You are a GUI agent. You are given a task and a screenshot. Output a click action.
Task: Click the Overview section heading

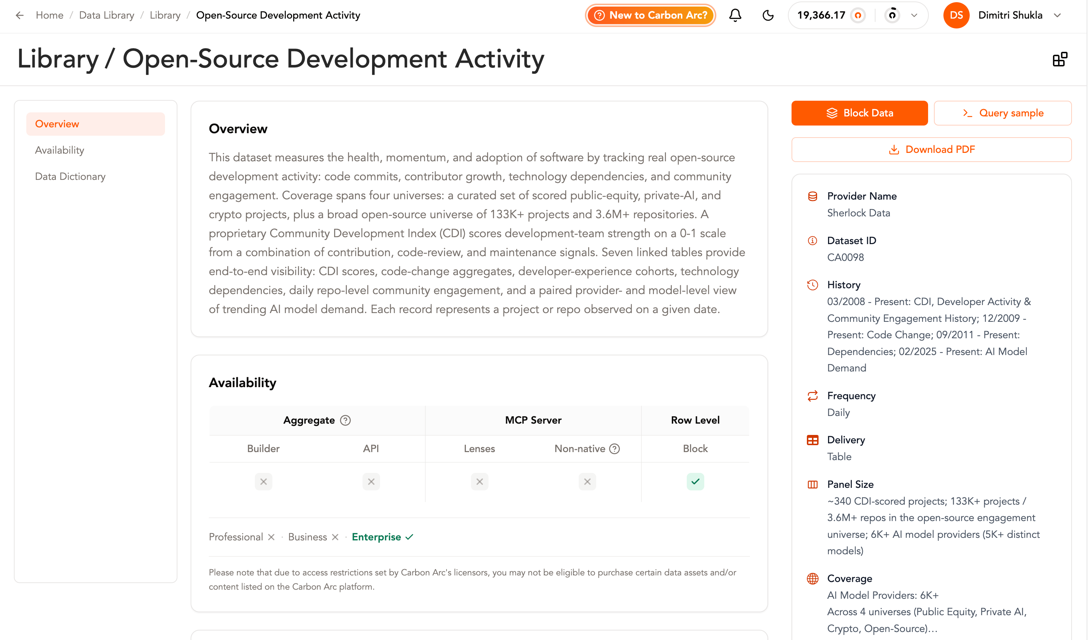238,129
